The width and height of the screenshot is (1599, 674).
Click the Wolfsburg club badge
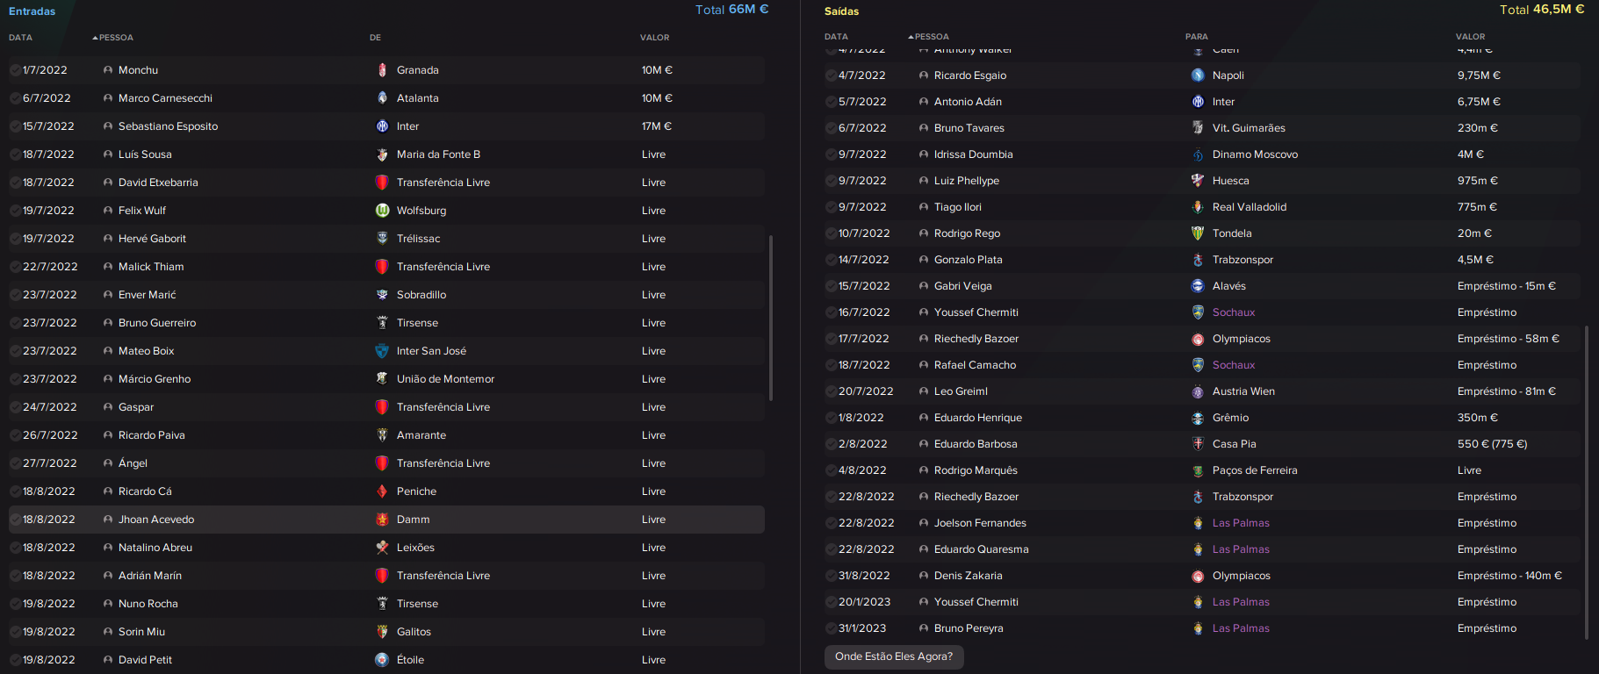[x=382, y=211]
